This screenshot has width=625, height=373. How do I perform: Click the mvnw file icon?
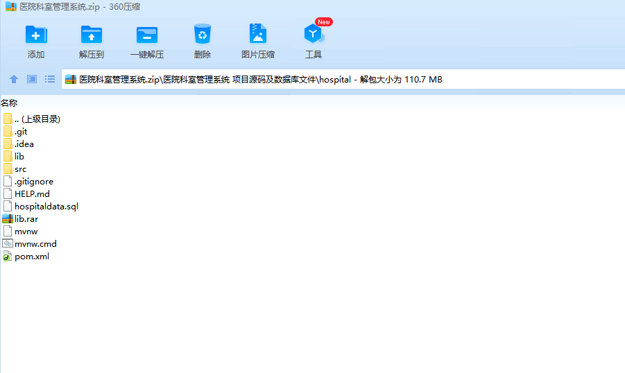[x=8, y=231]
